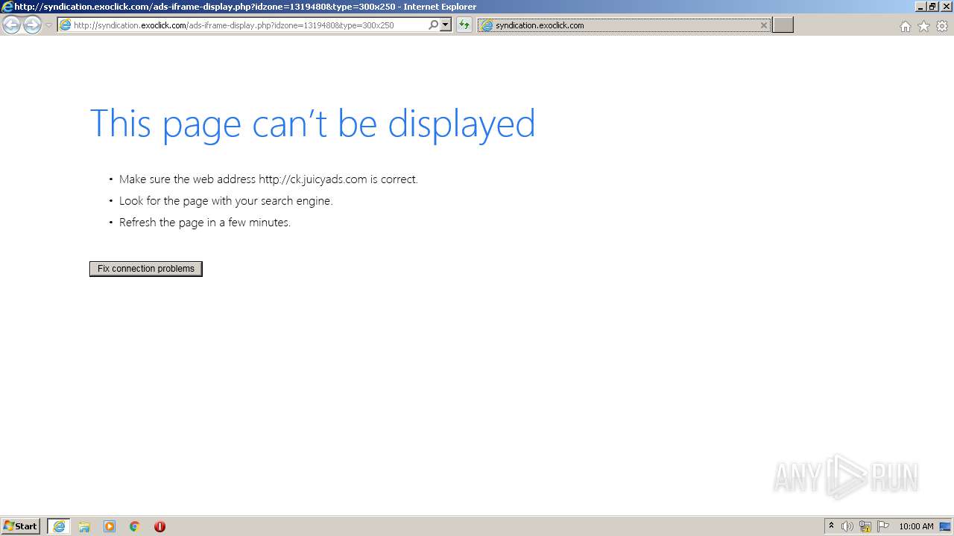Click the 10:00 AM taskbar clock
Screen dimensions: 954x536
[x=916, y=526]
